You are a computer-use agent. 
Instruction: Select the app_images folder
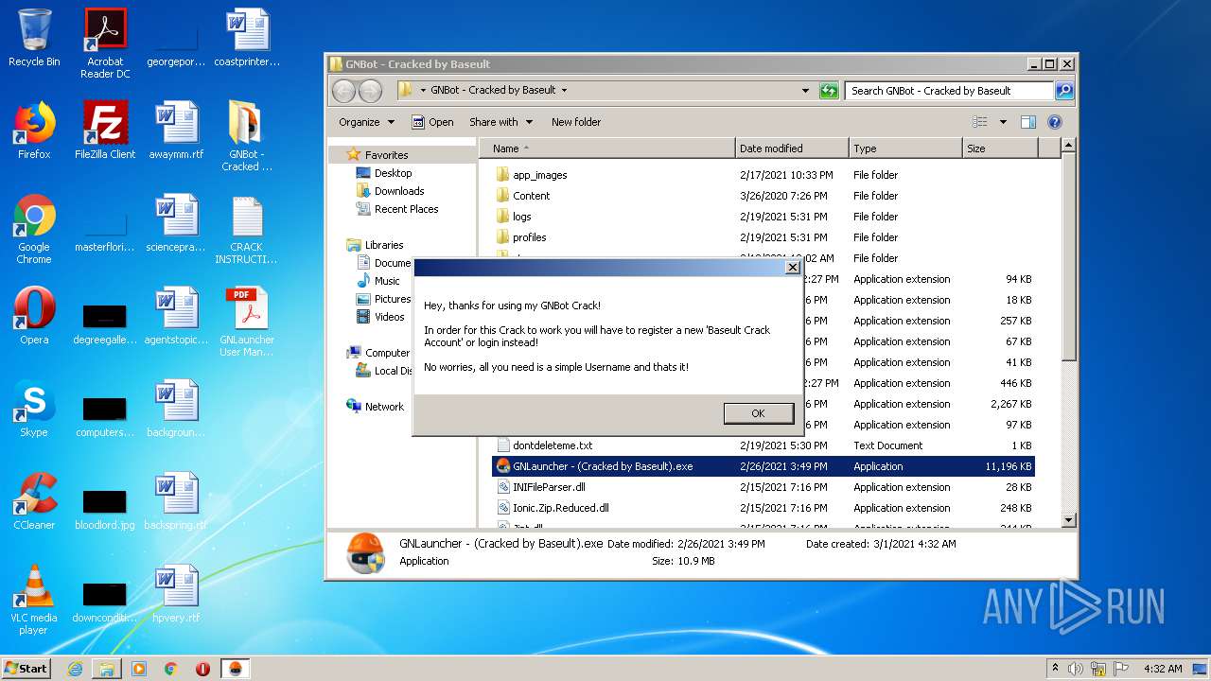(539, 175)
